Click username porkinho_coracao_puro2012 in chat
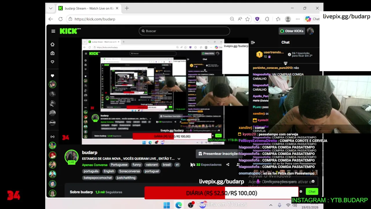 (x=273, y=68)
